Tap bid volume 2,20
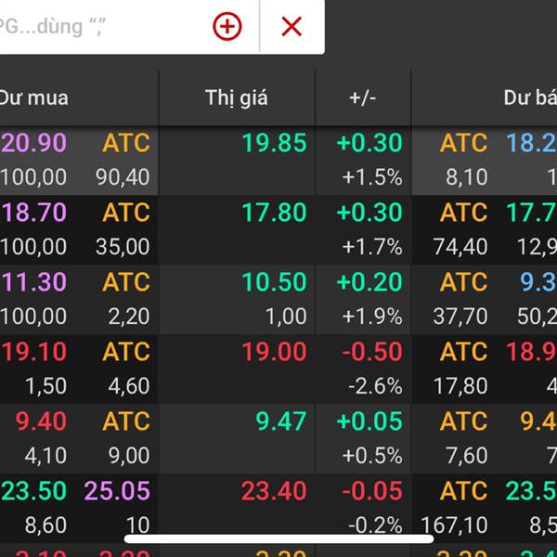Screen dimensions: 557x557 pyautogui.click(x=129, y=317)
